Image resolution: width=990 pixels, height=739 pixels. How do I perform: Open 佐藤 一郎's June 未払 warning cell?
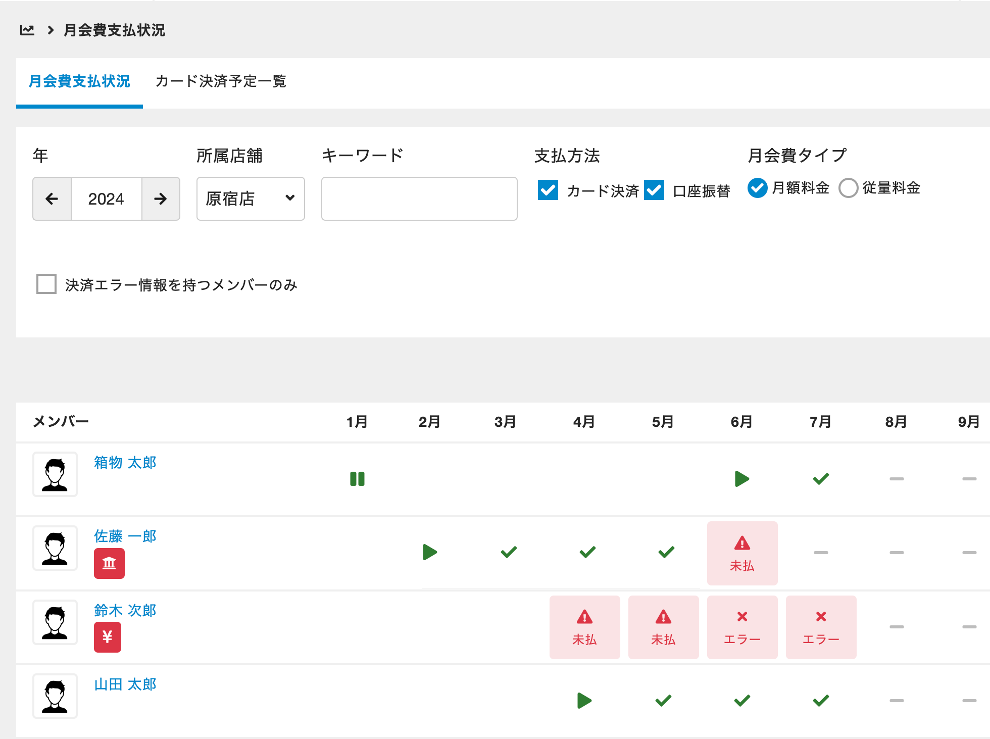(x=742, y=553)
